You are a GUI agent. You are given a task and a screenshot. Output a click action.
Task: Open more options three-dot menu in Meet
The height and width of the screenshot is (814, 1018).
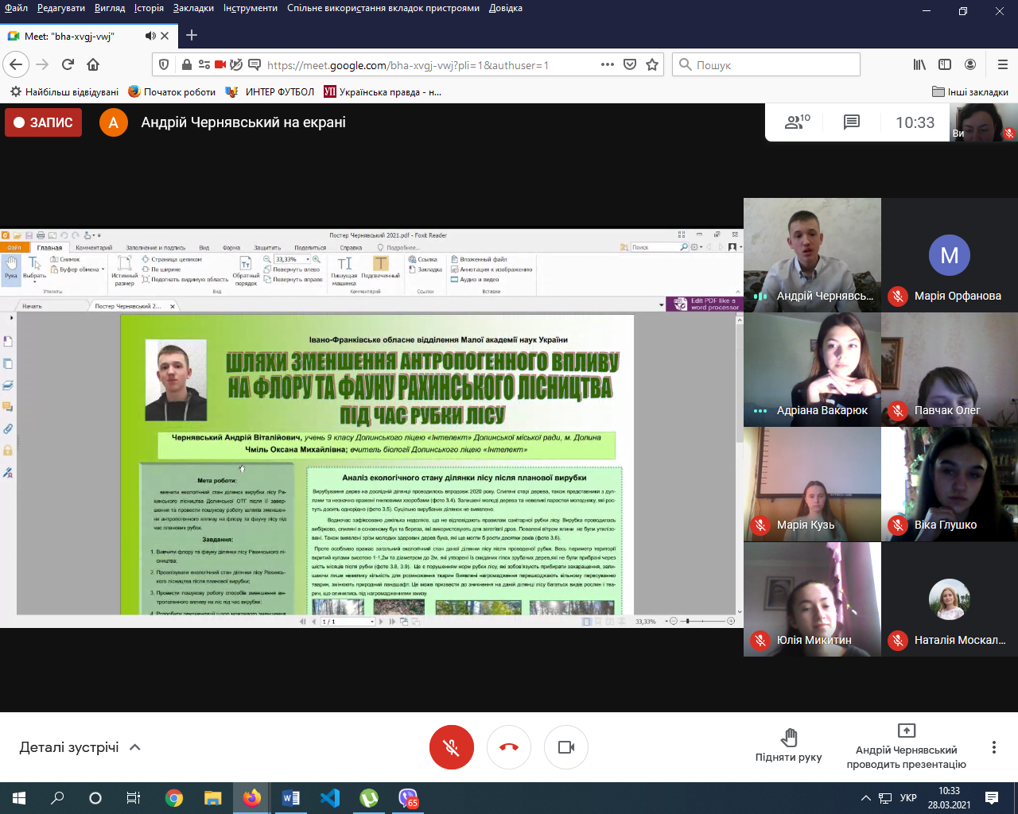[993, 747]
